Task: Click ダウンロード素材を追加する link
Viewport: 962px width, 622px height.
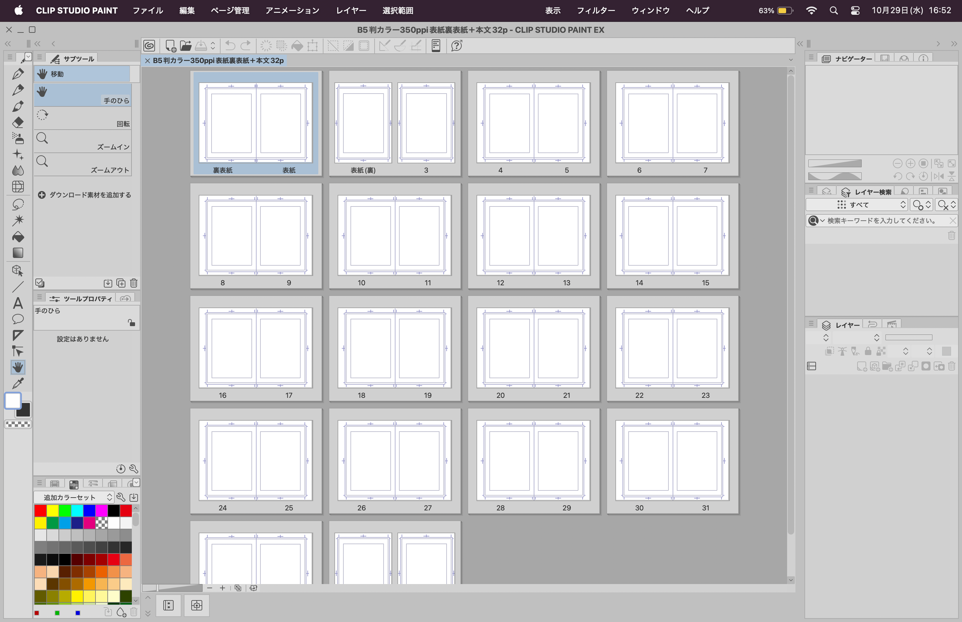Action: (x=85, y=195)
